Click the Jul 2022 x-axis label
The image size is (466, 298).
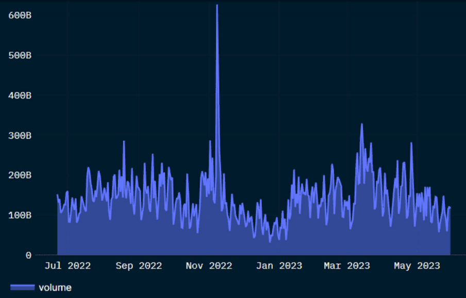(68, 266)
